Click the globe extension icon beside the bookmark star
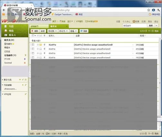 (154, 10)
